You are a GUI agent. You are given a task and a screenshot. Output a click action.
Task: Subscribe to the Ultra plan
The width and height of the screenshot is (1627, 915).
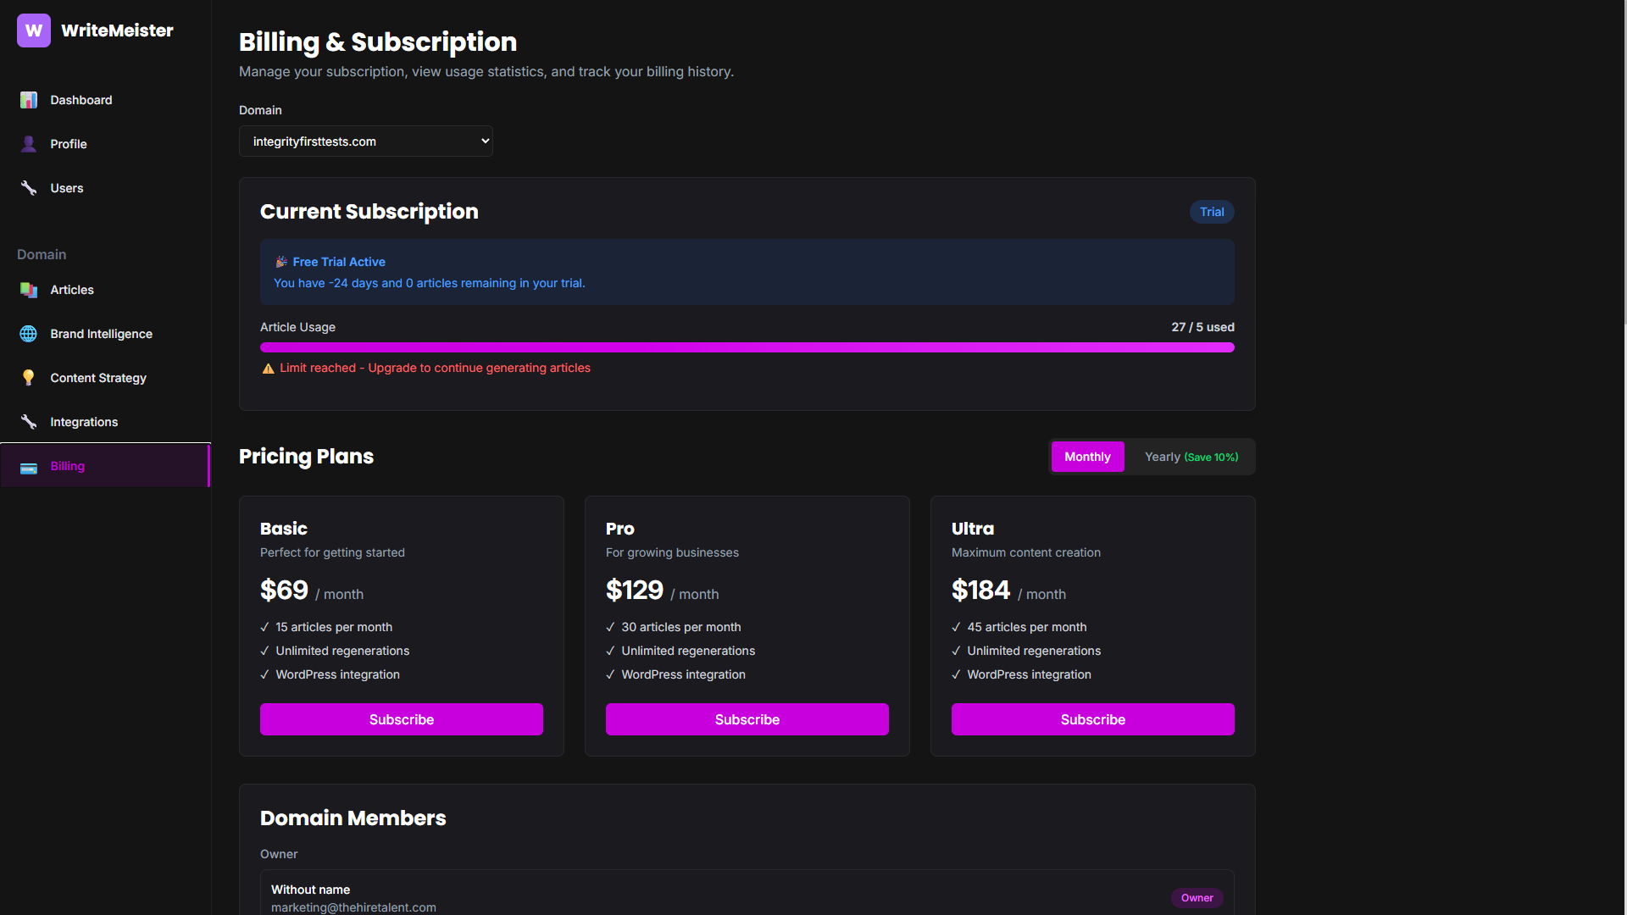[1093, 719]
